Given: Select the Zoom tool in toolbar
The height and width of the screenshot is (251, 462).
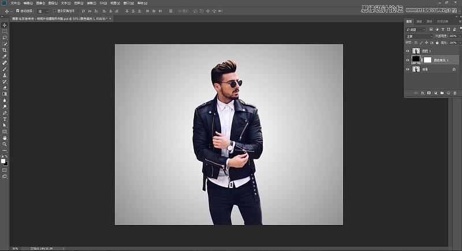Looking at the screenshot, I should (x=5, y=144).
